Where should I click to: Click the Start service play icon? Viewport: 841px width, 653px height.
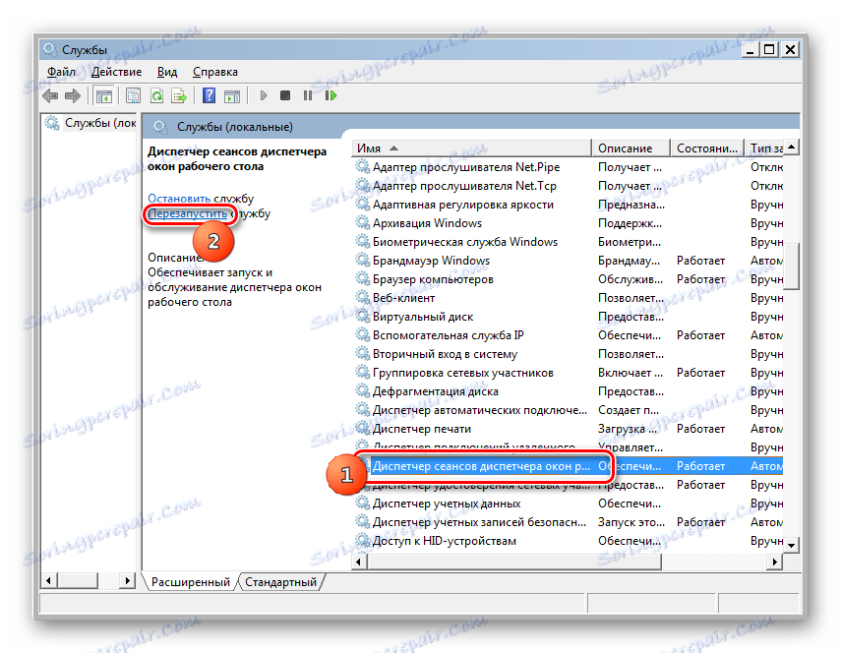(264, 95)
